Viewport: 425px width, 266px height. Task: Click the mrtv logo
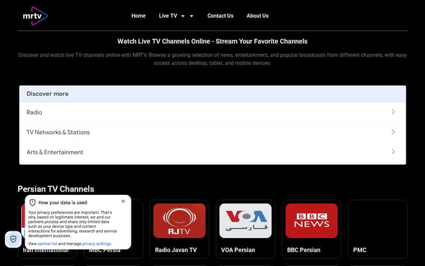[35, 16]
